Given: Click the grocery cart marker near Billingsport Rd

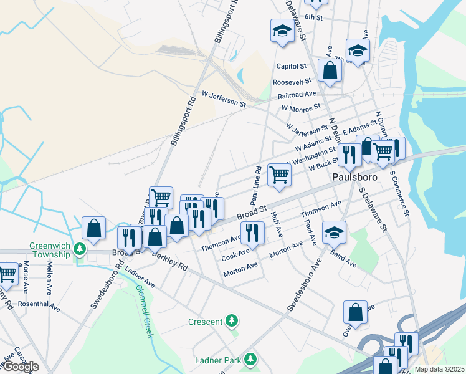Looking at the screenshot, I should [161, 198].
